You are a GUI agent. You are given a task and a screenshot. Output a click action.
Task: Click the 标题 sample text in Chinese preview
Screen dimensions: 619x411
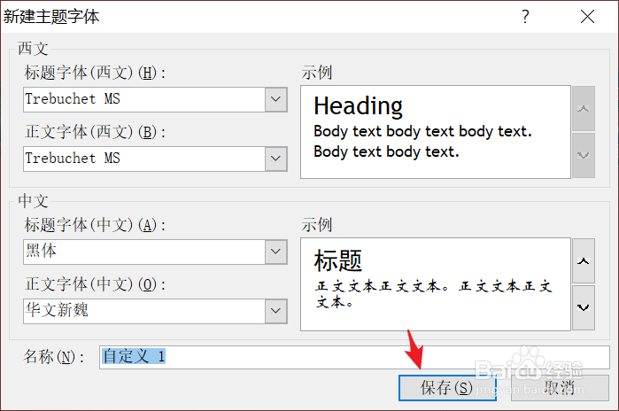338,261
